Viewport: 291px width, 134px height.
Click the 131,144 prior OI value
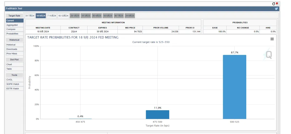click(196, 32)
